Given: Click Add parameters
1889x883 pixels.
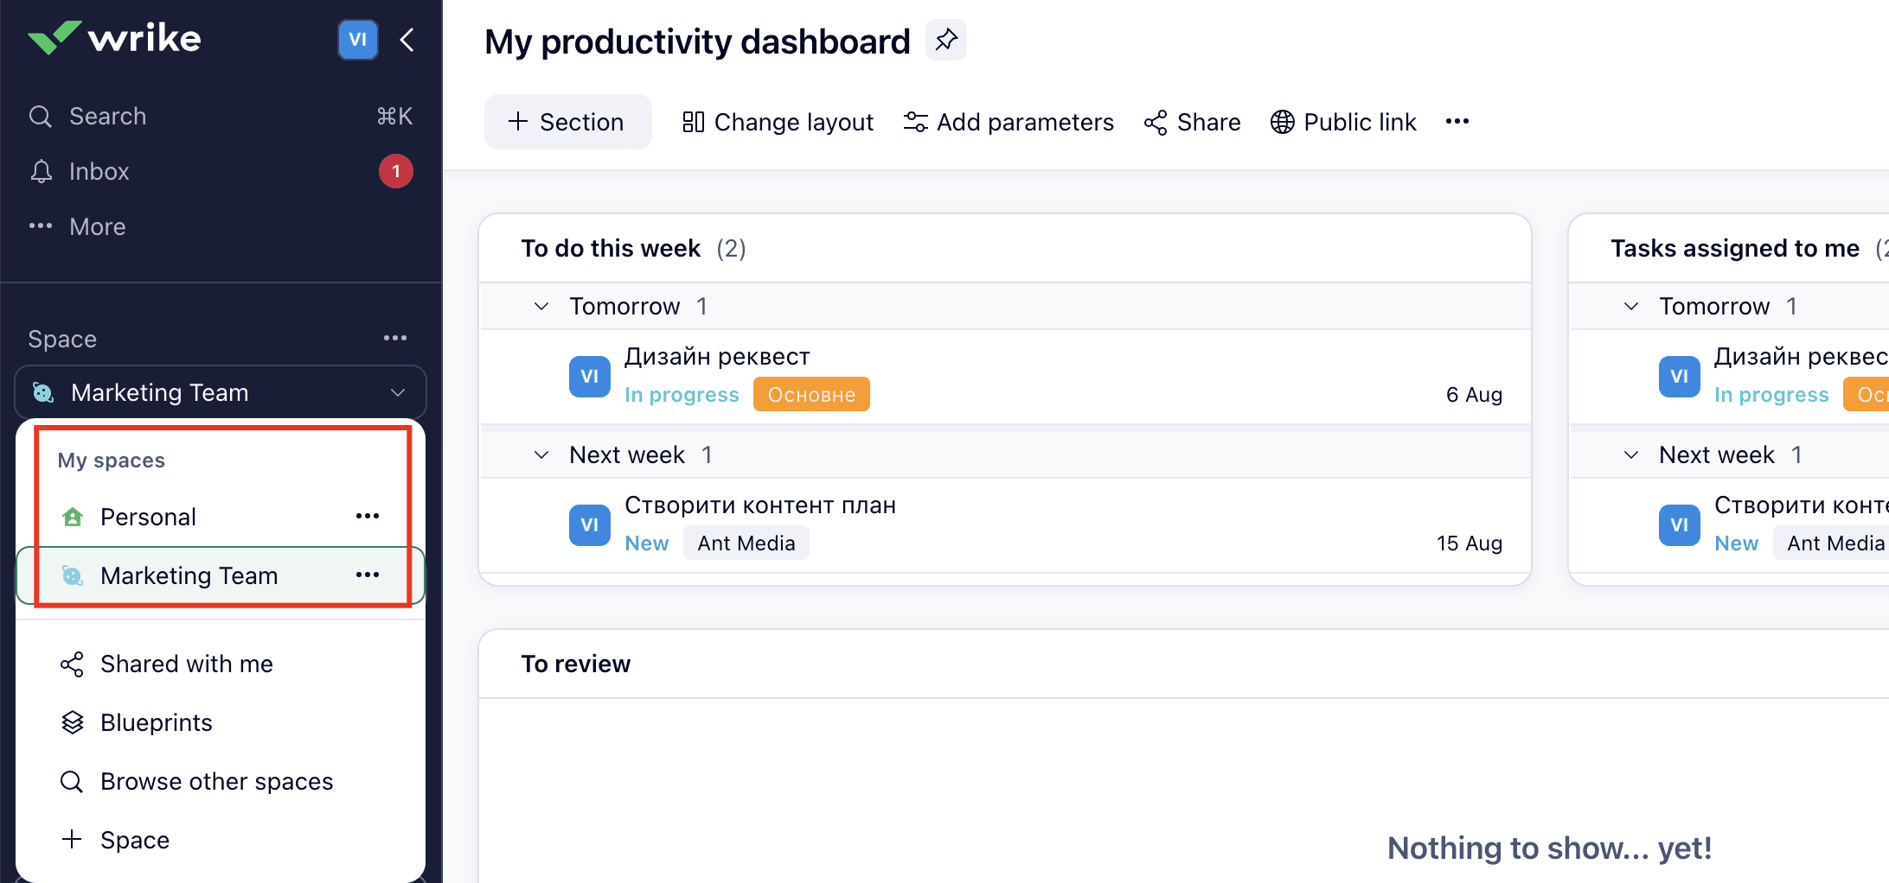Looking at the screenshot, I should [1009, 122].
